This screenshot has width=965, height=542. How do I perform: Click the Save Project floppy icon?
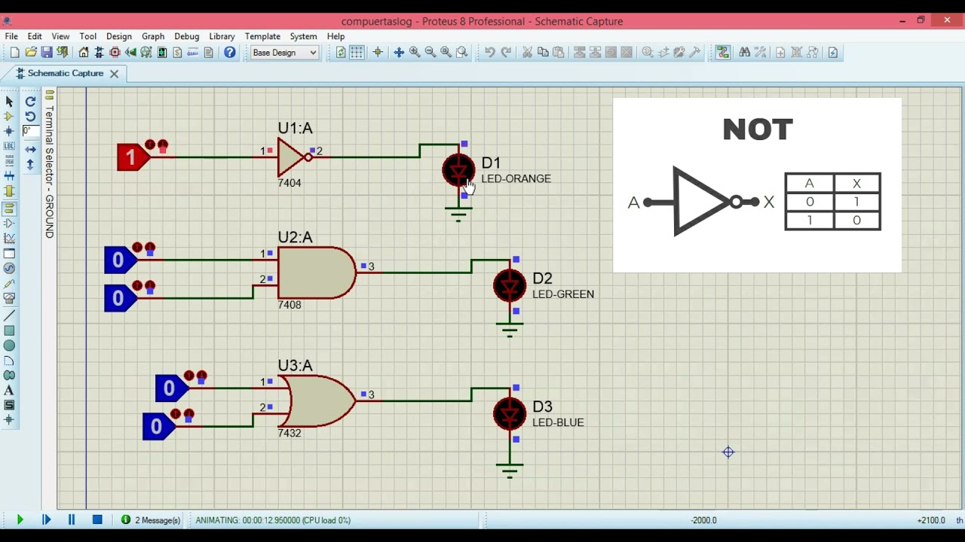point(46,52)
